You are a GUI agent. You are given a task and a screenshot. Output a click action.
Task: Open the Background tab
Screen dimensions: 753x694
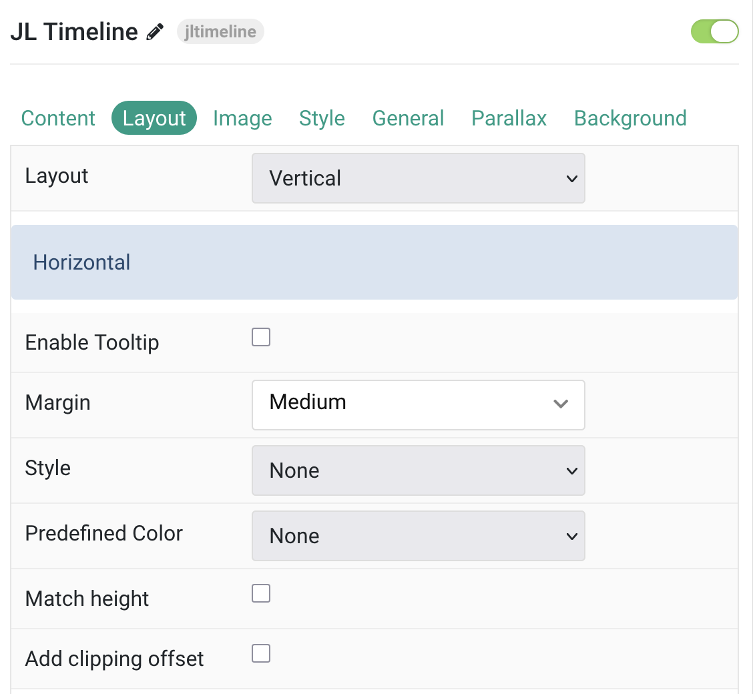(x=631, y=118)
